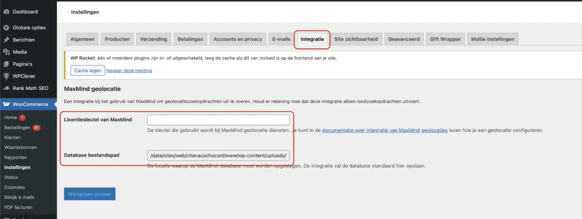Switch to the E-mails tab
582x219 pixels.
point(281,39)
